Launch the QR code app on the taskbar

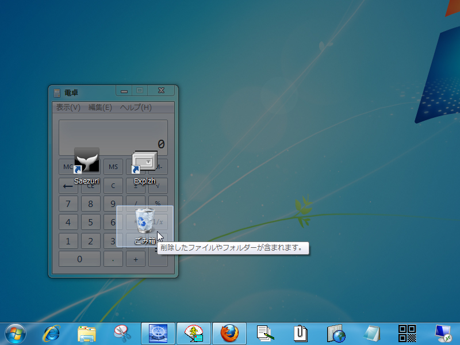click(408, 333)
